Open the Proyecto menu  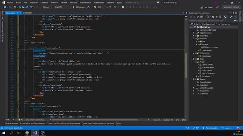(34, 3)
